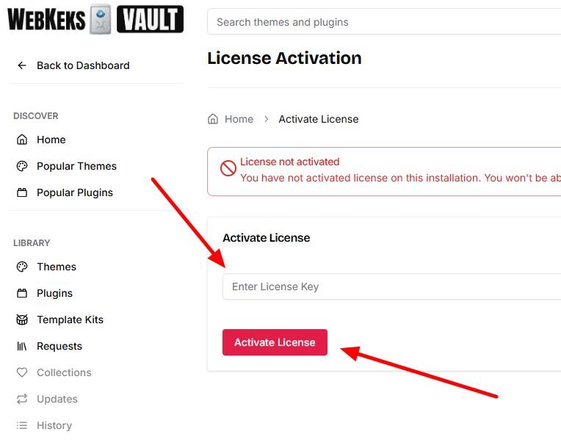Click the heart icon for Collections
The image size is (561, 443).
coord(22,372)
